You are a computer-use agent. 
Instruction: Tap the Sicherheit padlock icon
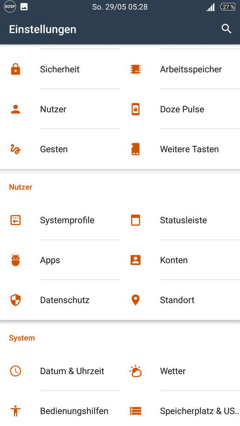click(15, 69)
